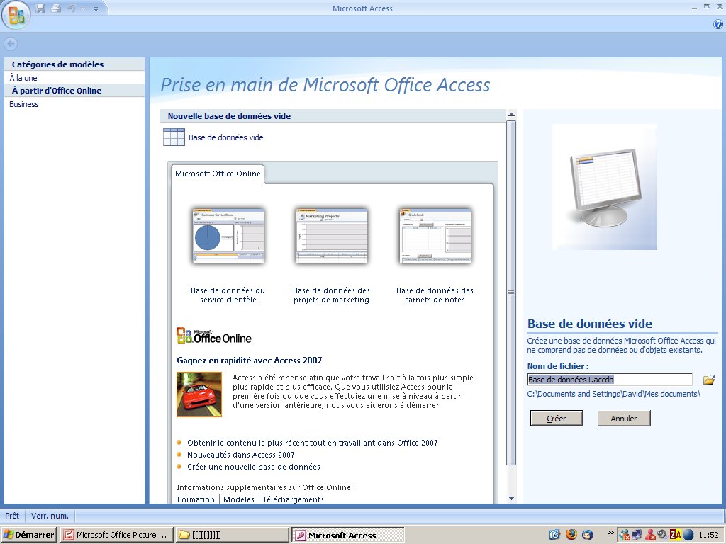Click the 'C:\Documents and Settings\David\Mes documents\' path text
The image size is (726, 544).
(613, 394)
